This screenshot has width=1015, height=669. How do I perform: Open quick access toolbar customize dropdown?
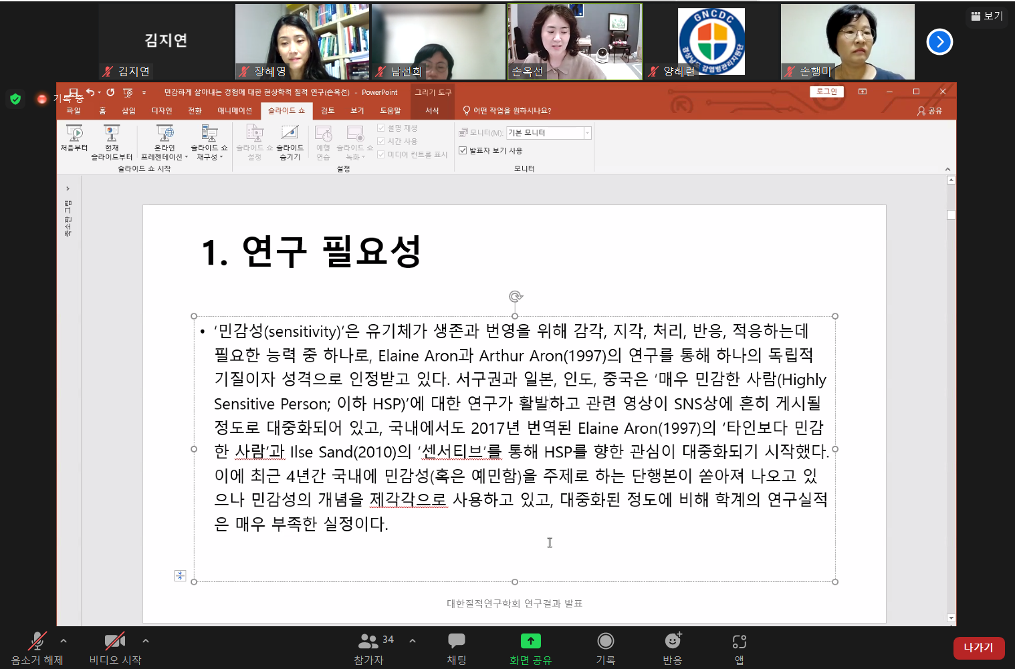[144, 92]
